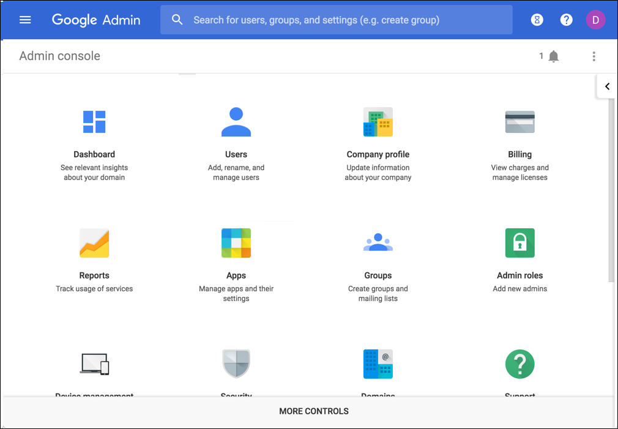Viewport: 618px width, 429px height.
Task: Click the Domains icon
Action: (378, 364)
